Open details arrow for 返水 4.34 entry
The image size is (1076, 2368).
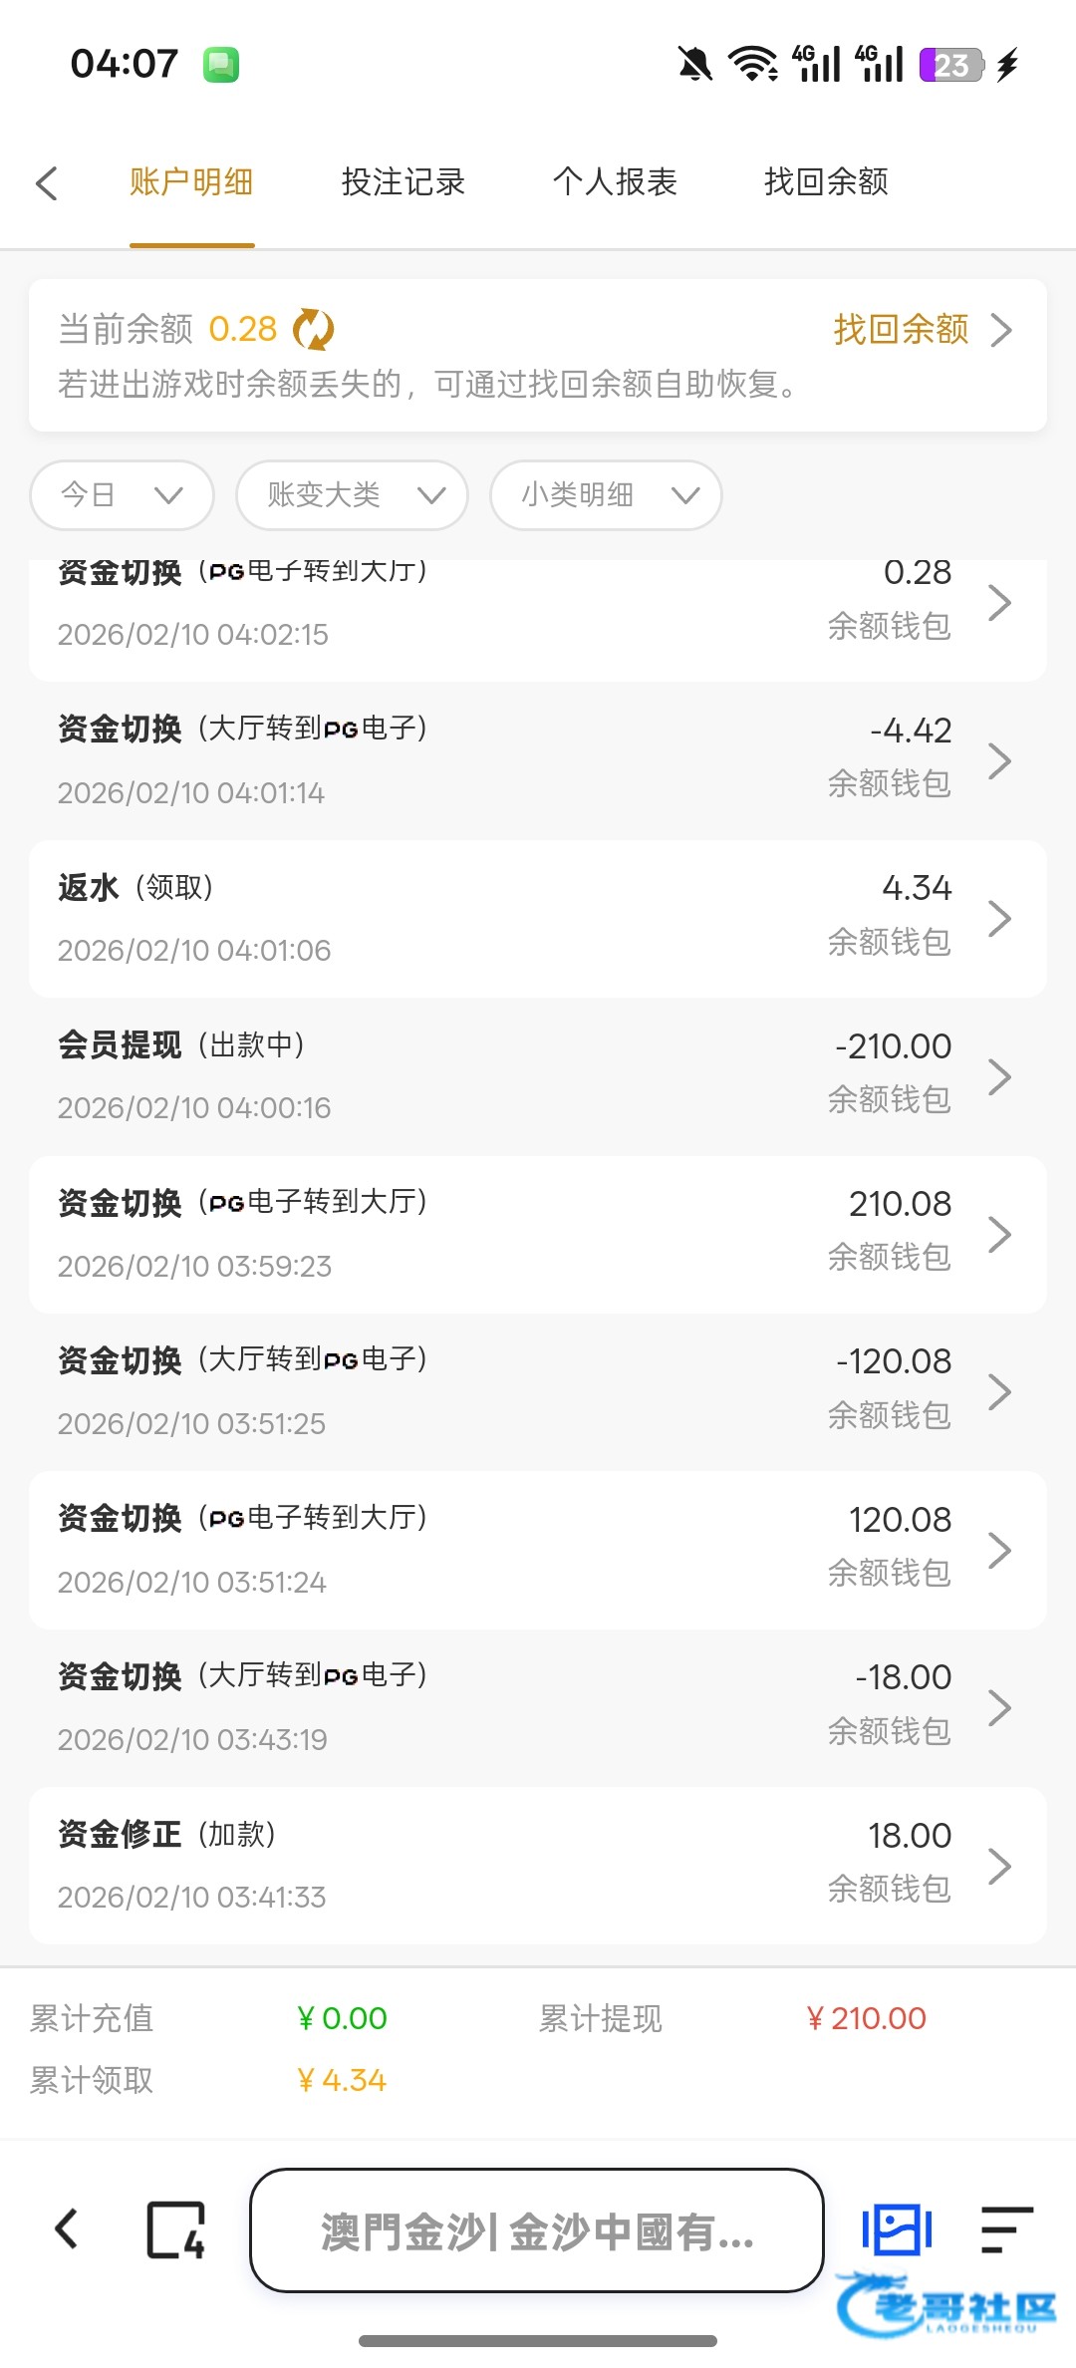coord(999,919)
